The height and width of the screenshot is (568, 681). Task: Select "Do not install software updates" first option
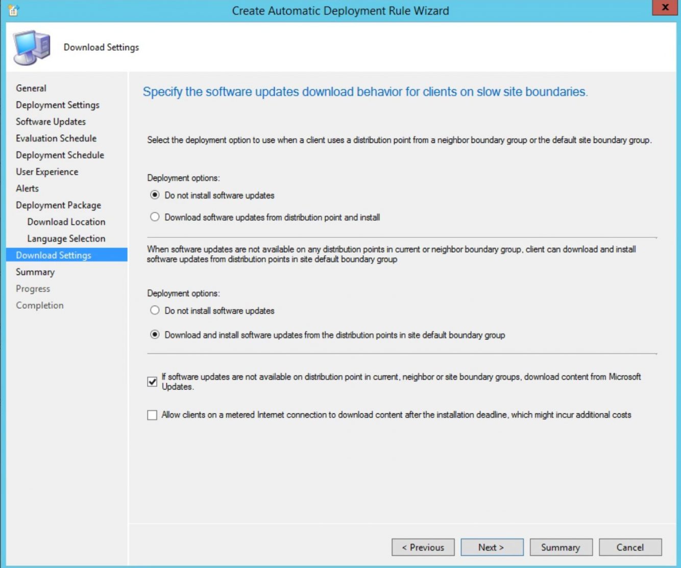point(155,195)
